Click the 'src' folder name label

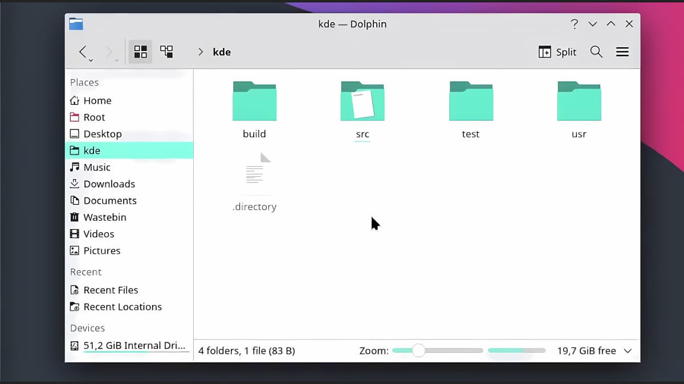(x=363, y=134)
